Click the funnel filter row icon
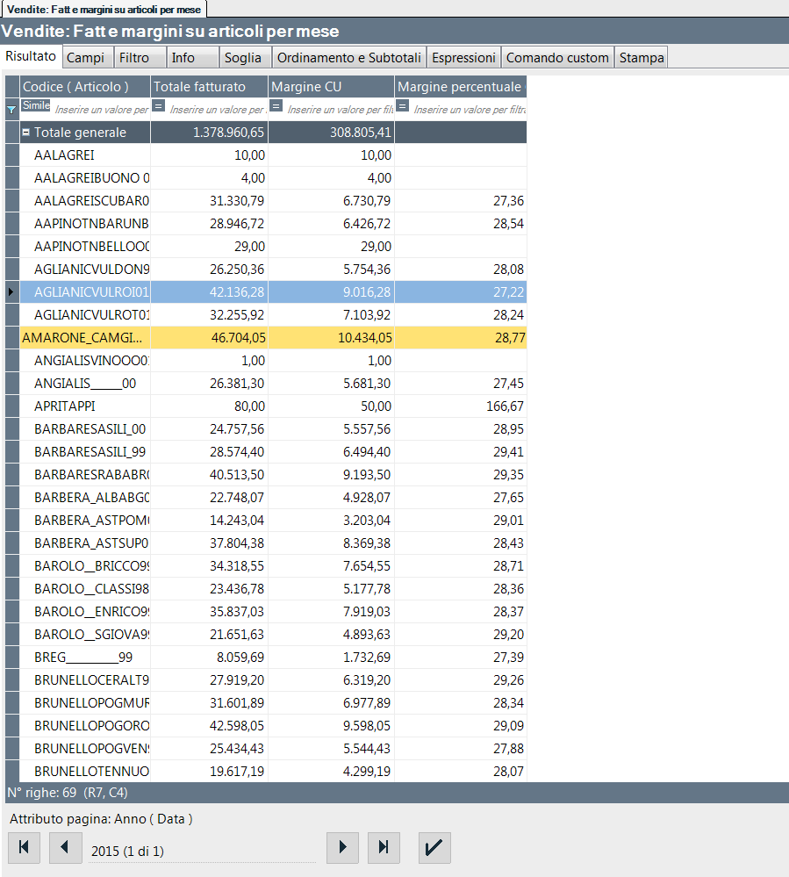This screenshot has width=789, height=877. 11,110
